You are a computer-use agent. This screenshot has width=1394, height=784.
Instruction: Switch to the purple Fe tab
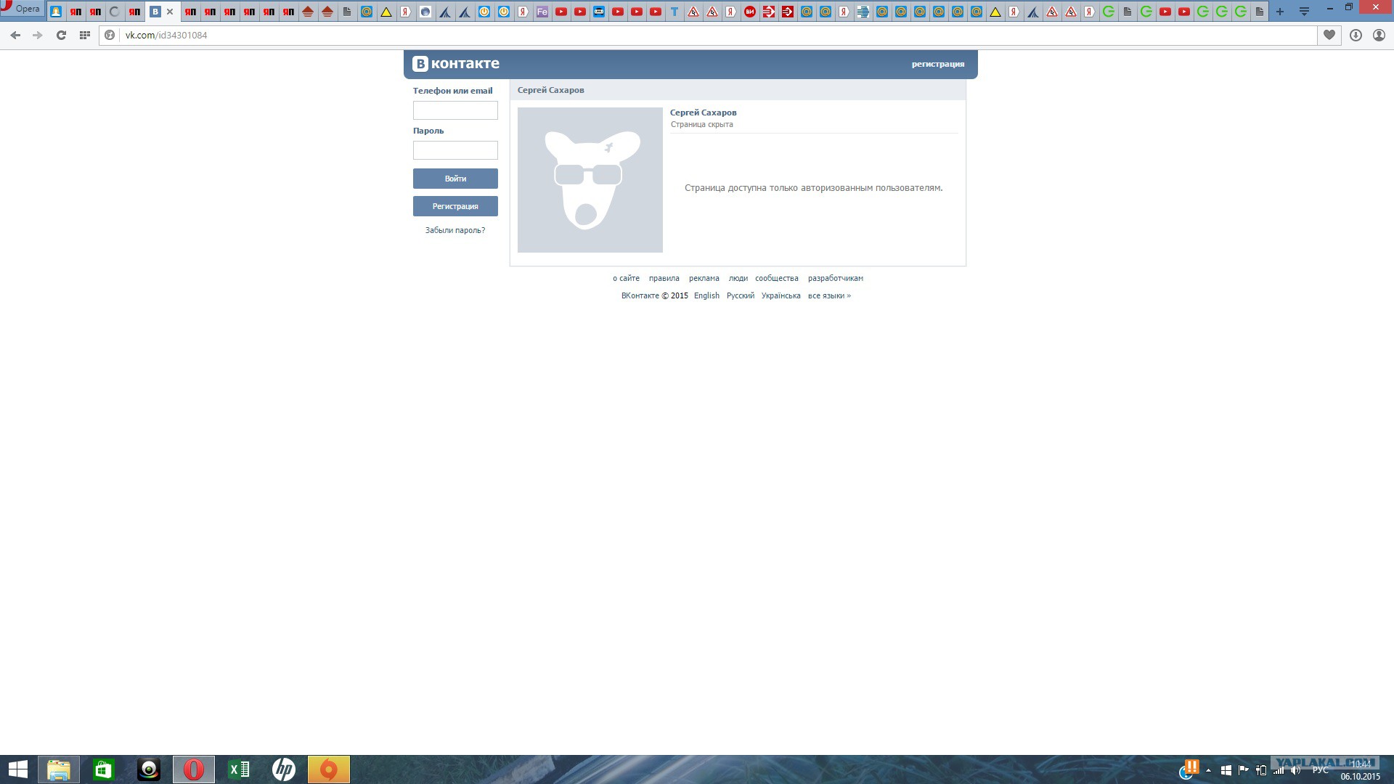542,12
